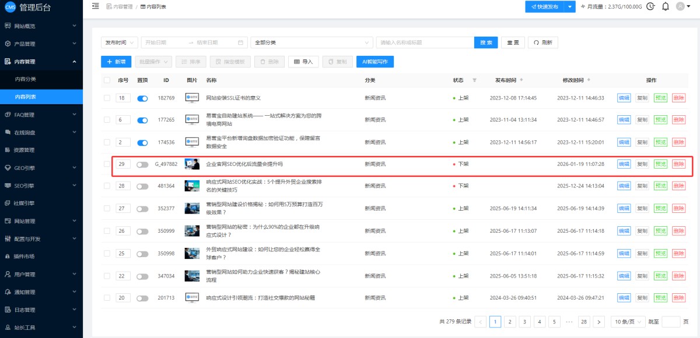
Task: Click the clock icon in top bar
Action: click(650, 6)
